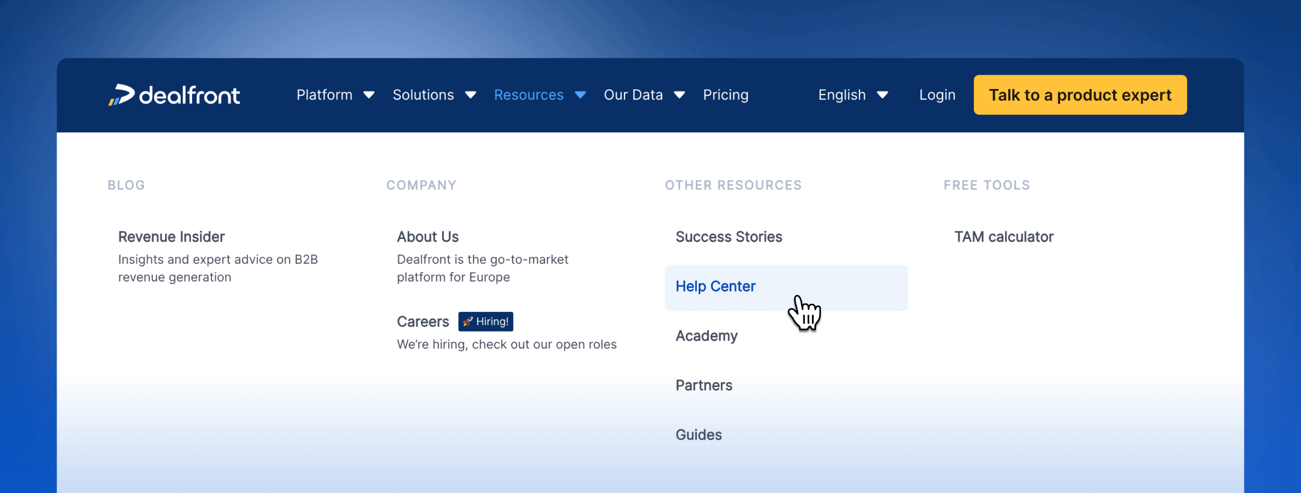1301x493 pixels.
Task: Click 'We're hiring, check out our open roles'
Action: [507, 344]
